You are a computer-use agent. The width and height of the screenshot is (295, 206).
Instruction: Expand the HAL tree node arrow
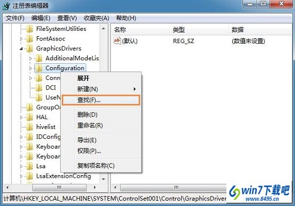(x=21, y=117)
